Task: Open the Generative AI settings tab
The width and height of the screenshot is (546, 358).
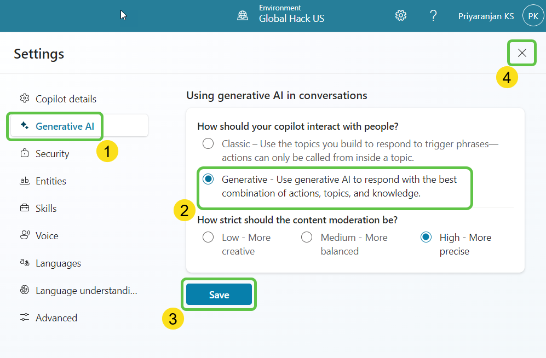Action: coord(65,126)
